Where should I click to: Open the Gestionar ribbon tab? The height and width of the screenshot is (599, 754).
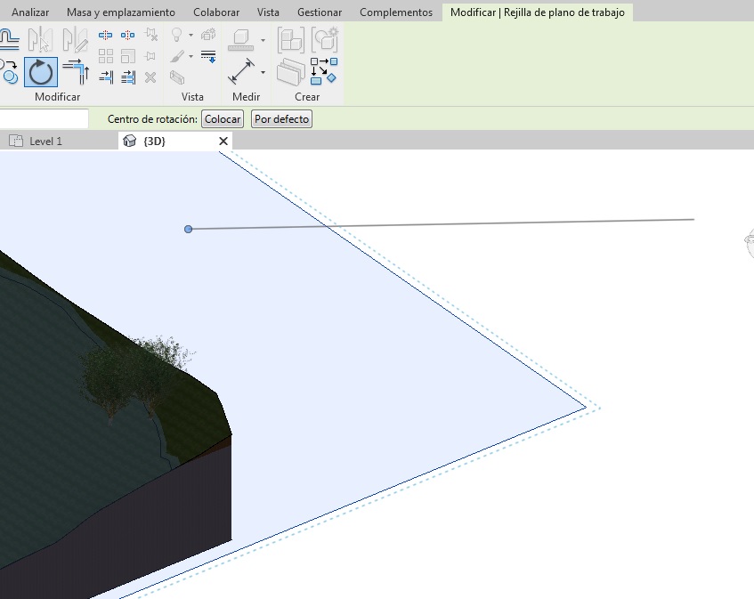[x=320, y=12]
